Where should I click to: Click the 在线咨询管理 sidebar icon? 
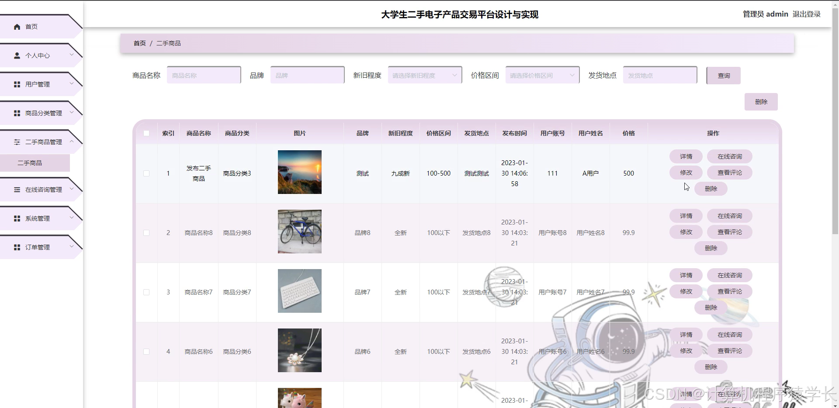click(x=17, y=189)
